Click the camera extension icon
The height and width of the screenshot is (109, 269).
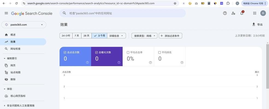click(x=196, y=3)
